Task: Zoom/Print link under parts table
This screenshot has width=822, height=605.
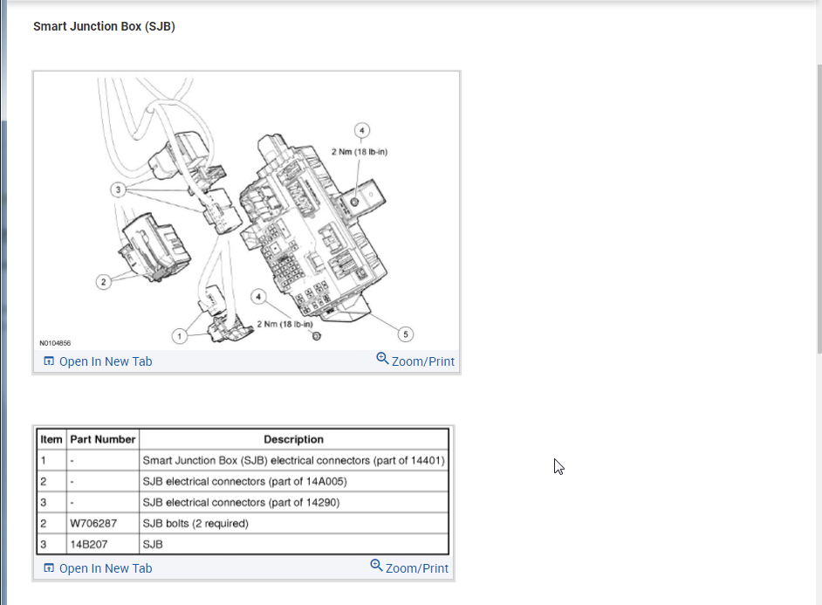Action: [417, 568]
